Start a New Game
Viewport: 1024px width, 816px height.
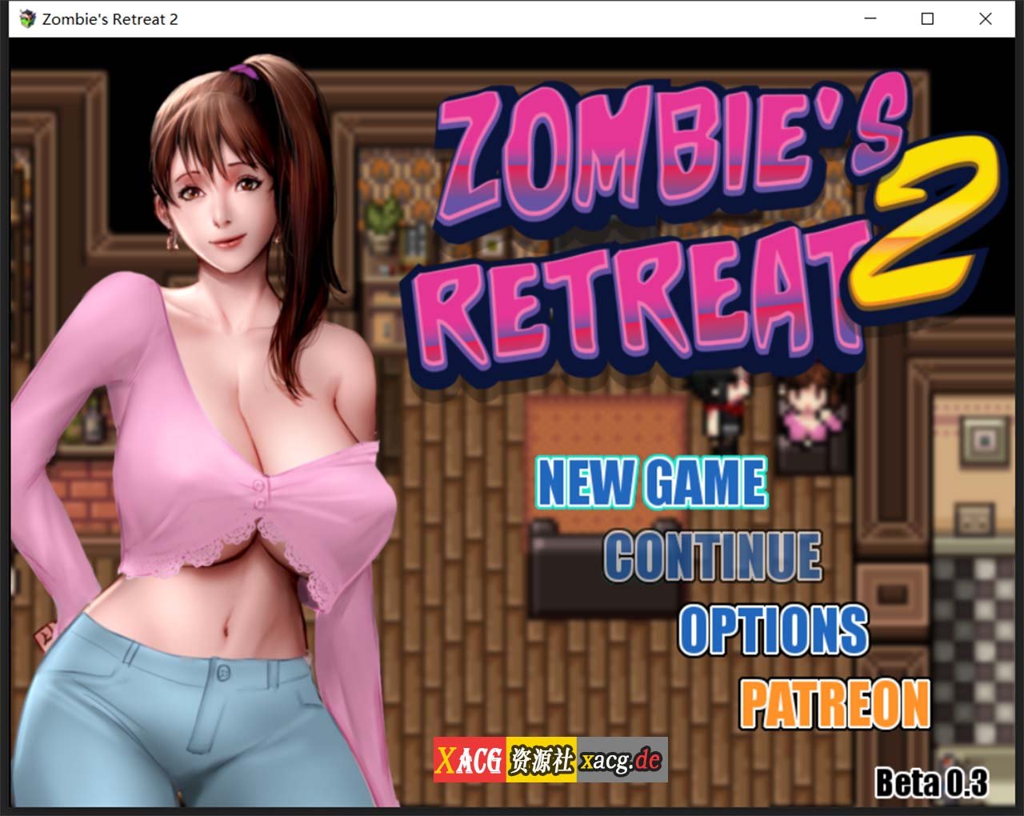pyautogui.click(x=651, y=482)
